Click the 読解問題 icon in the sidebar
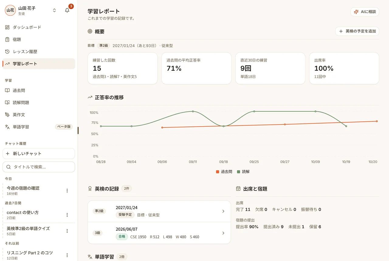The height and width of the screenshot is (261, 389). coord(7,103)
